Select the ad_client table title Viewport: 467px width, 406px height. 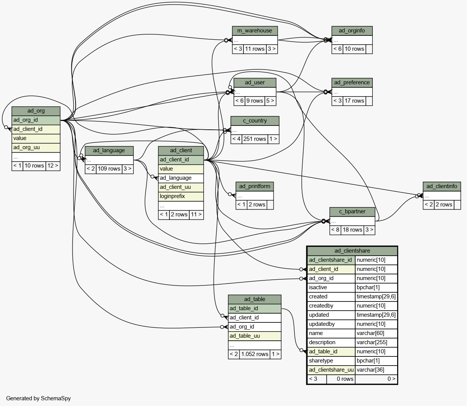coord(181,150)
